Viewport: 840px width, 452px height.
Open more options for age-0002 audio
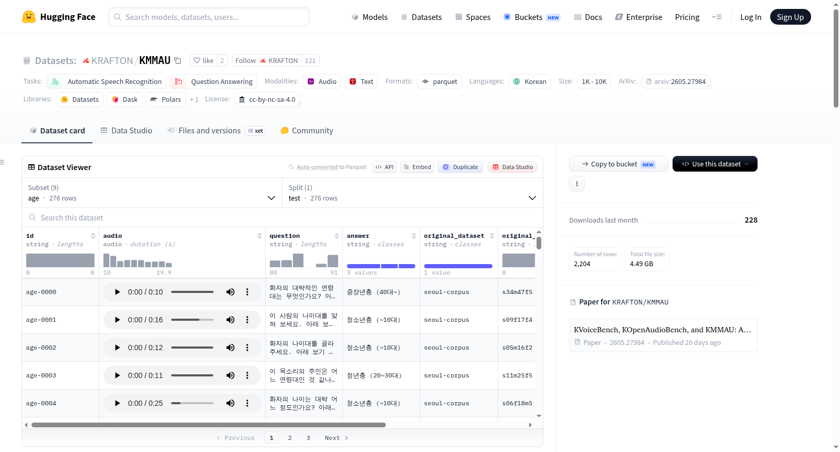point(247,348)
